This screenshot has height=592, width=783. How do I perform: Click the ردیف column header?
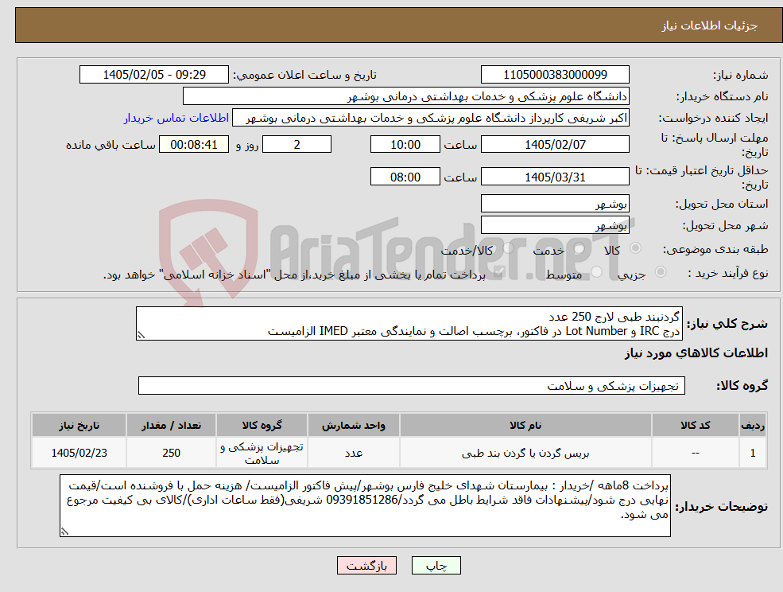pos(753,425)
